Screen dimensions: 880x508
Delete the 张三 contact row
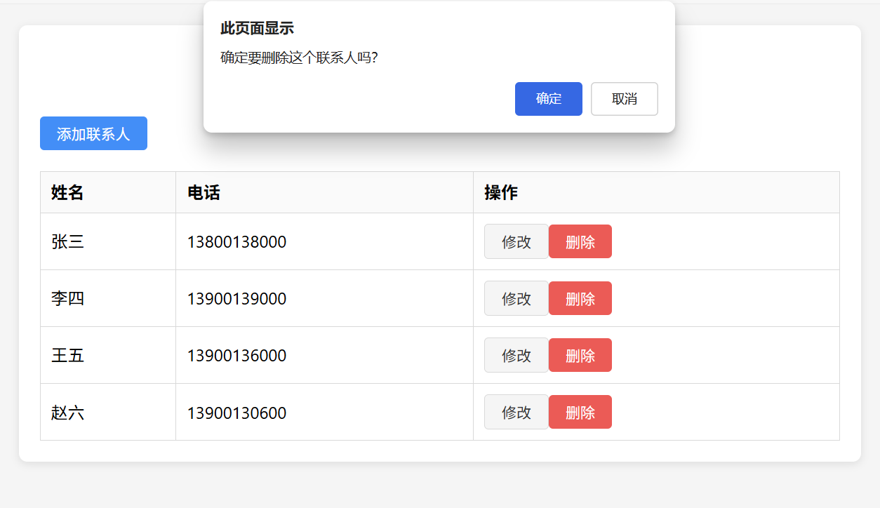580,241
